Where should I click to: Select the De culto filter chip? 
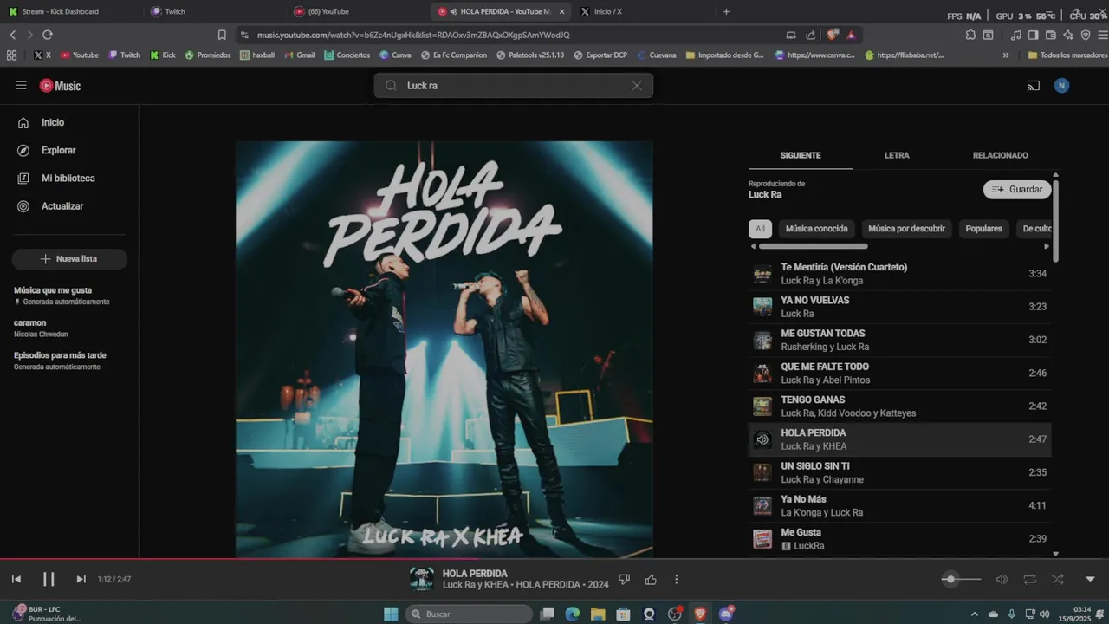pos(1036,229)
